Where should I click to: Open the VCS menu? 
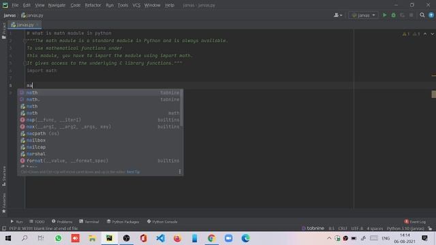pos(136,5)
